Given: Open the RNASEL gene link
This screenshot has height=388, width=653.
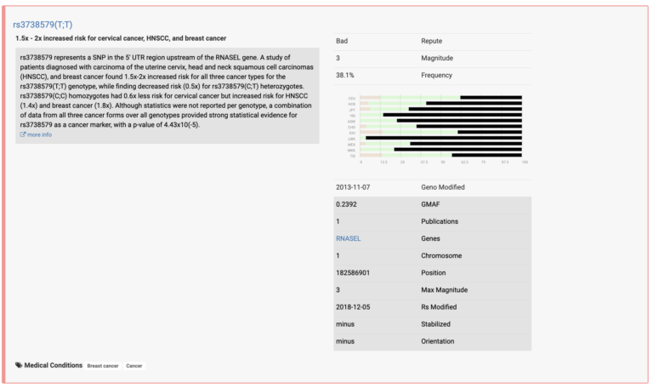Looking at the screenshot, I should (x=348, y=238).
